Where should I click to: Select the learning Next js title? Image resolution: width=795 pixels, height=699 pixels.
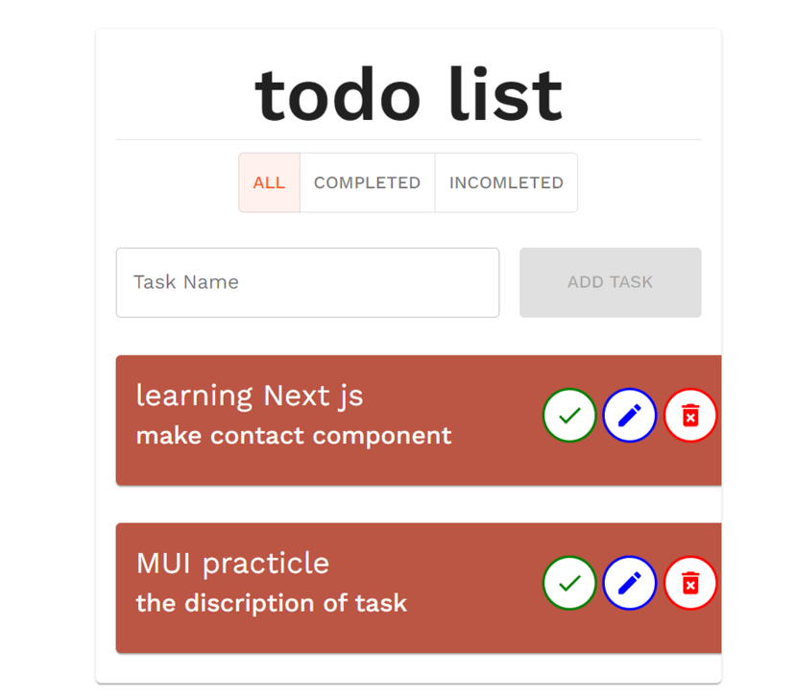click(x=250, y=396)
